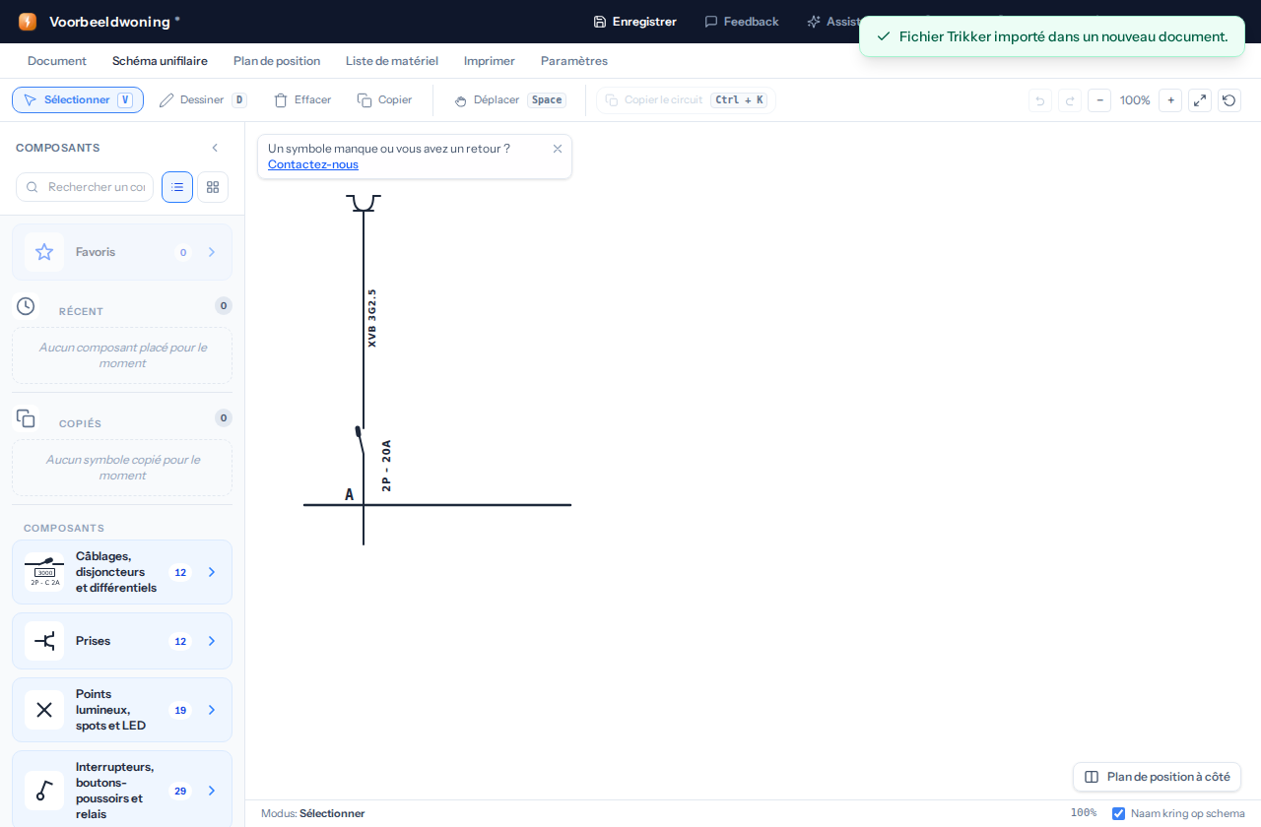The height and width of the screenshot is (827, 1261).
Task: Toggle Plan de position à côté
Action: [1157, 777]
